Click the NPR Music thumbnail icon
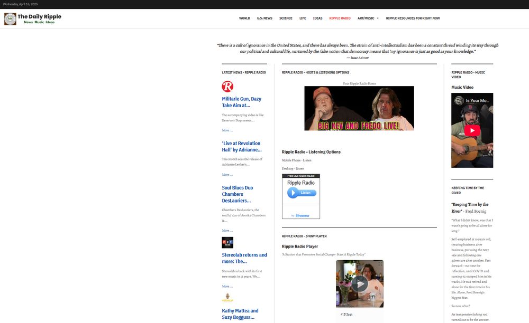The width and height of the screenshot is (529, 323). [x=227, y=243]
